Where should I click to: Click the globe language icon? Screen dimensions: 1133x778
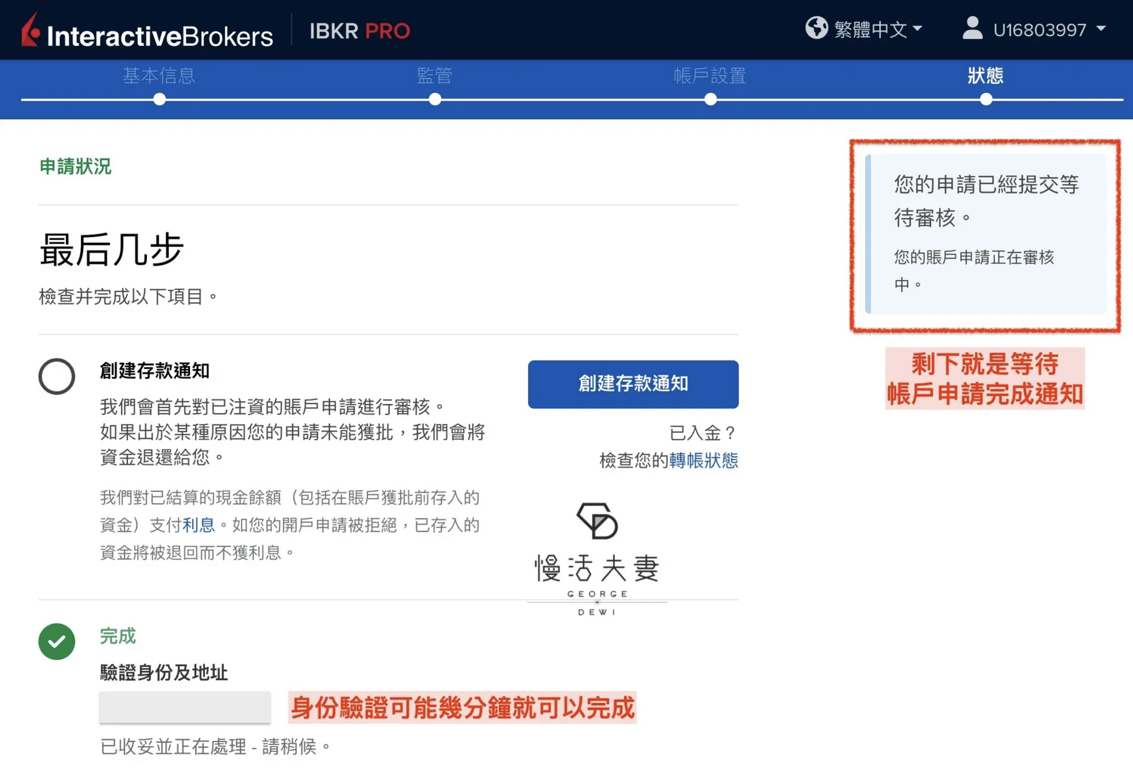point(817,28)
